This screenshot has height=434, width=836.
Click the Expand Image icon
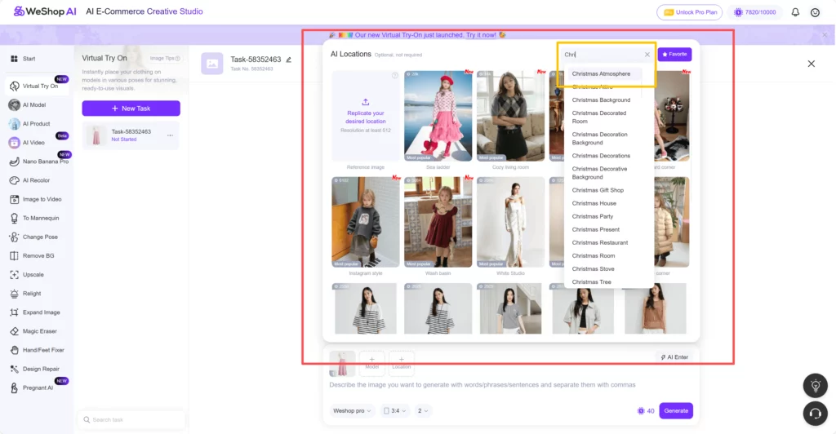(15, 312)
